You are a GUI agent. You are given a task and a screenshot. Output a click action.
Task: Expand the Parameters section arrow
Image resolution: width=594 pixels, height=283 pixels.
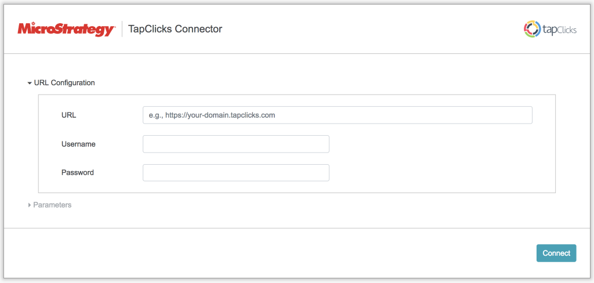point(30,205)
